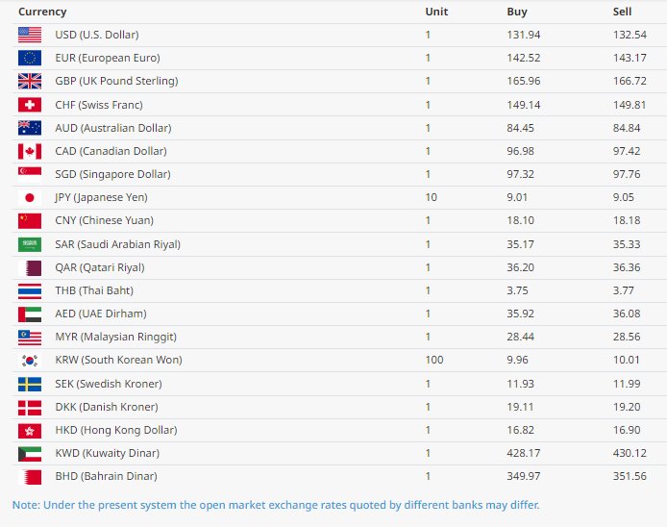This screenshot has width=667, height=527.
Task: Click the Buy column header
Action: point(517,12)
